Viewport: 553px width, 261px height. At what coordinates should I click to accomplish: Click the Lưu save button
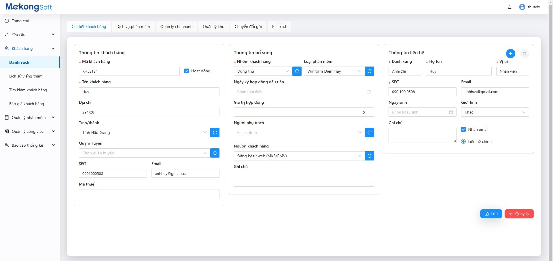coord(491,214)
